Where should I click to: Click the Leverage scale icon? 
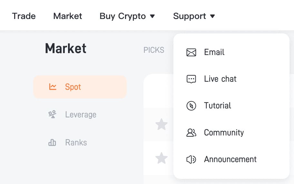click(52, 115)
